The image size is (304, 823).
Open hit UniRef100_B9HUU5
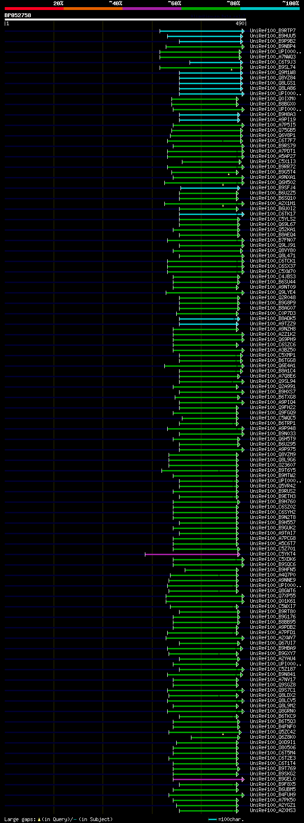(273, 36)
